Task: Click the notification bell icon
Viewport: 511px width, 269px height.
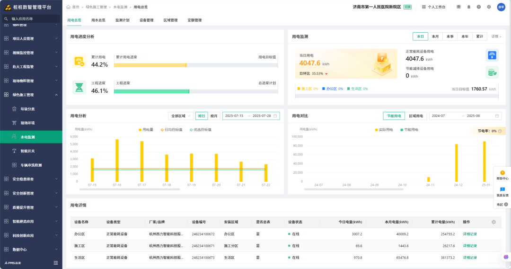Action: [x=468, y=7]
